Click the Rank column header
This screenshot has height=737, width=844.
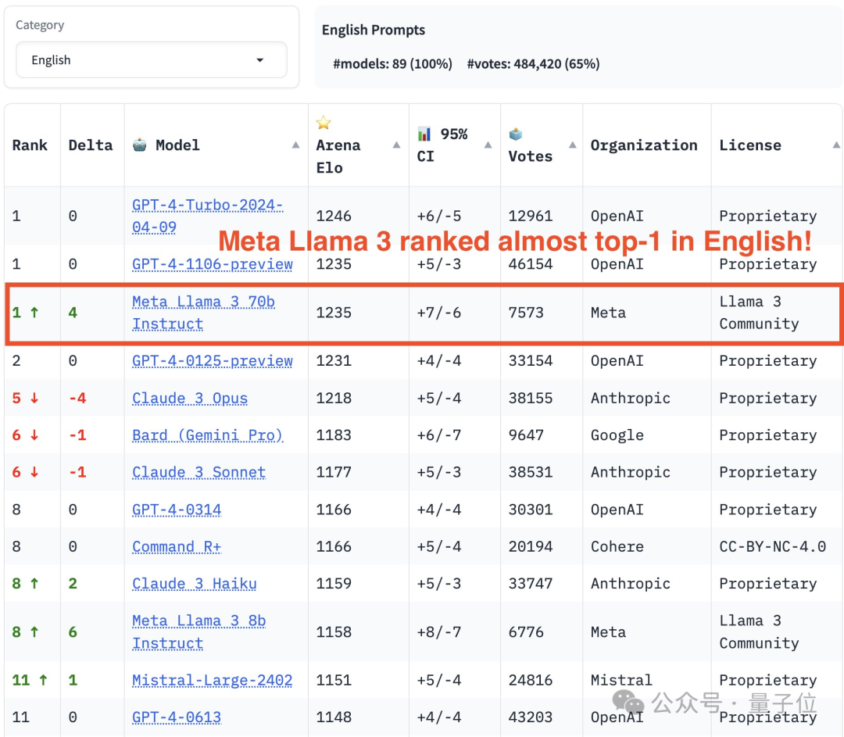pos(30,145)
